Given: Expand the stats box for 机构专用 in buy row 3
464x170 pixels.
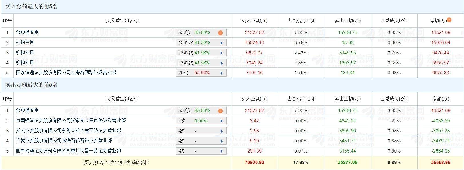Looking at the screenshot, I should click(x=222, y=53).
